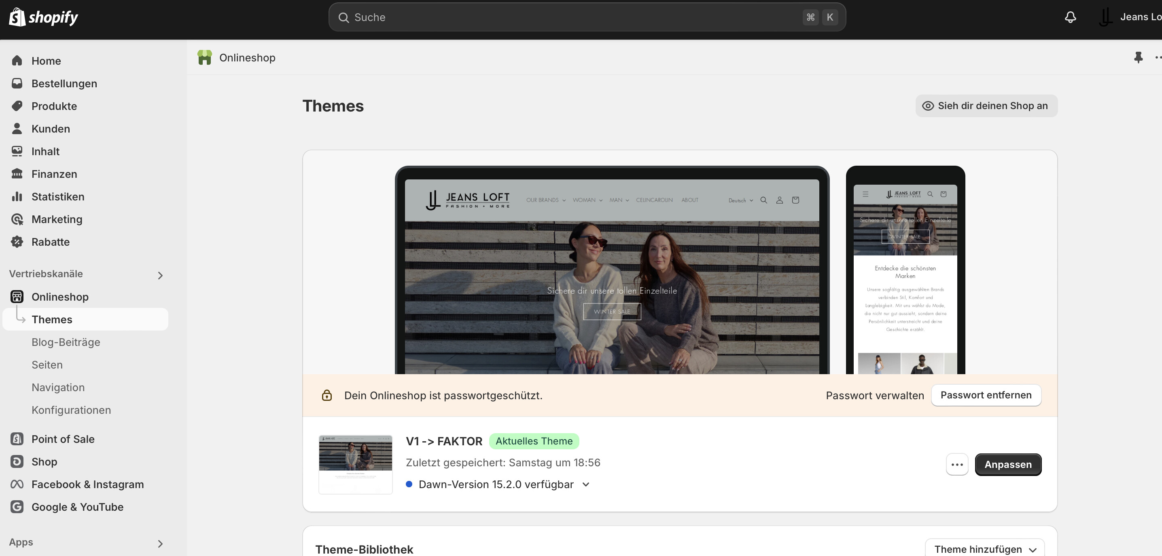Open Facebook & Instagram channel

coord(87,484)
